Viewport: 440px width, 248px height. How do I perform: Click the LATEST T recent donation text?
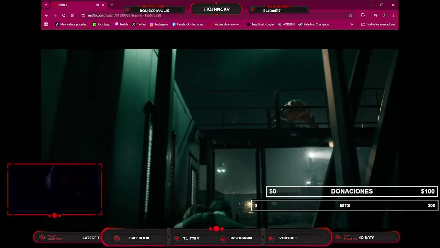click(91, 238)
